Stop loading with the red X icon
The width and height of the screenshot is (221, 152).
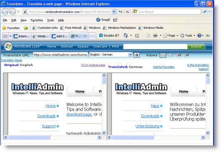pyautogui.click(x=127, y=12)
